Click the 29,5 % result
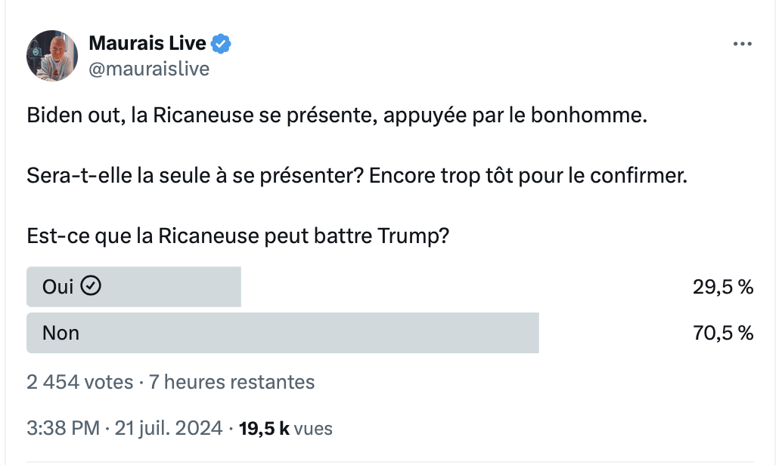 [723, 287]
